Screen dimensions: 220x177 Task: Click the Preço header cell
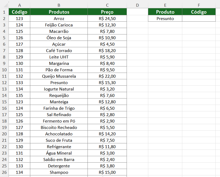pyautogui.click(x=107, y=12)
